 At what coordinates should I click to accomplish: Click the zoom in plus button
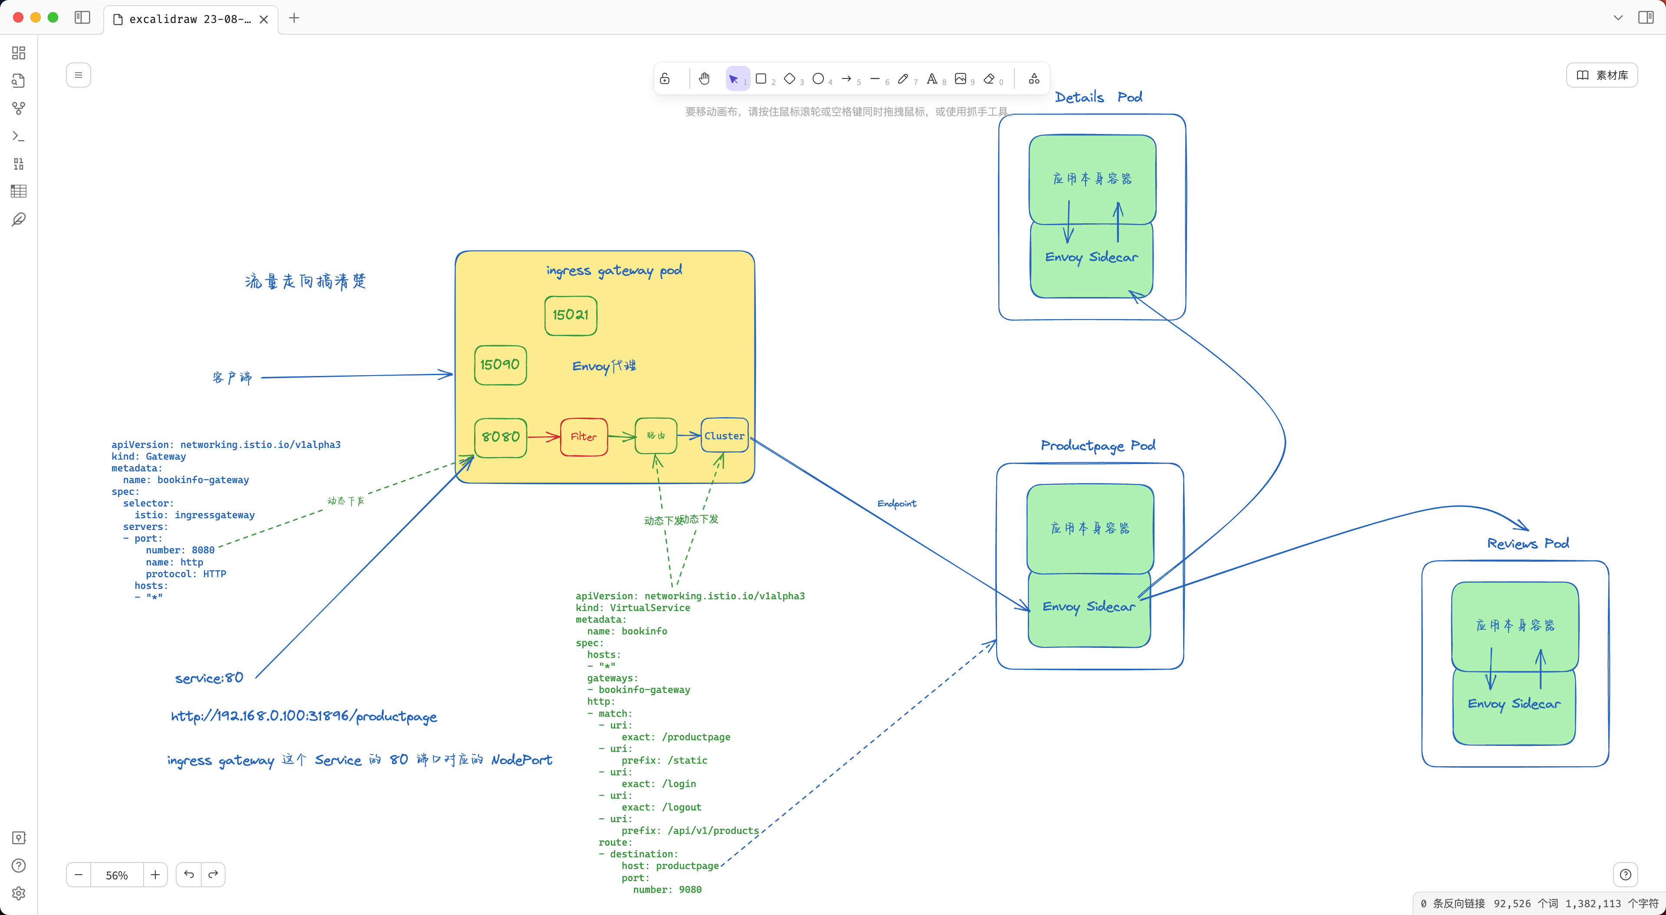(155, 875)
